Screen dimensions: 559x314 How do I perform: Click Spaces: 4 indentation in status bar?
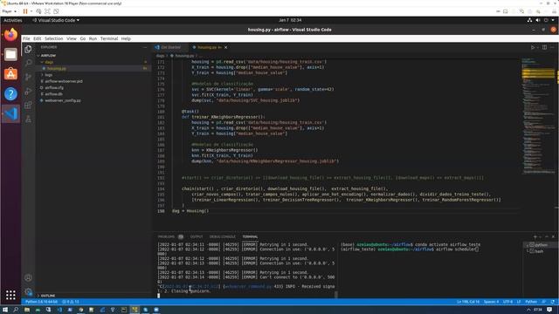pyautogui.click(x=491, y=302)
